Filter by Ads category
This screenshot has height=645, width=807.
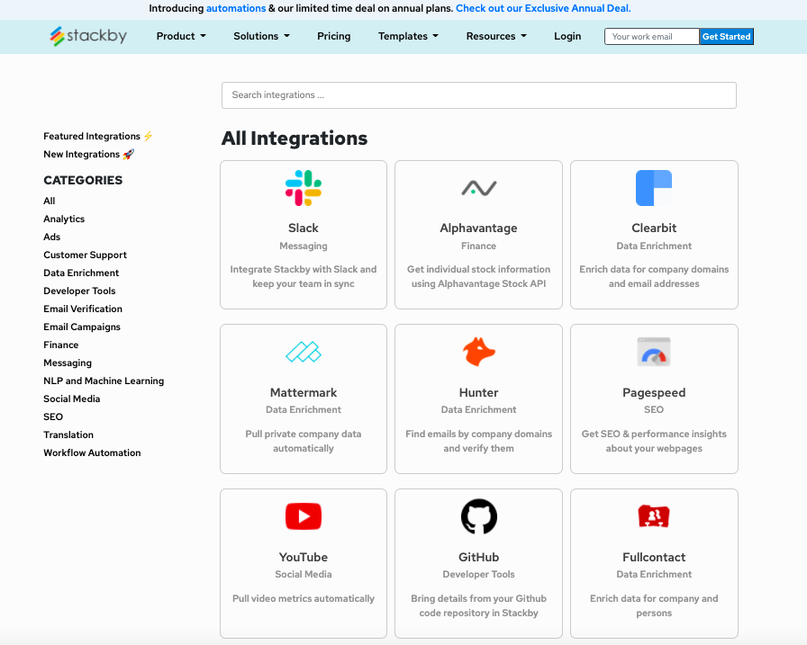(52, 237)
